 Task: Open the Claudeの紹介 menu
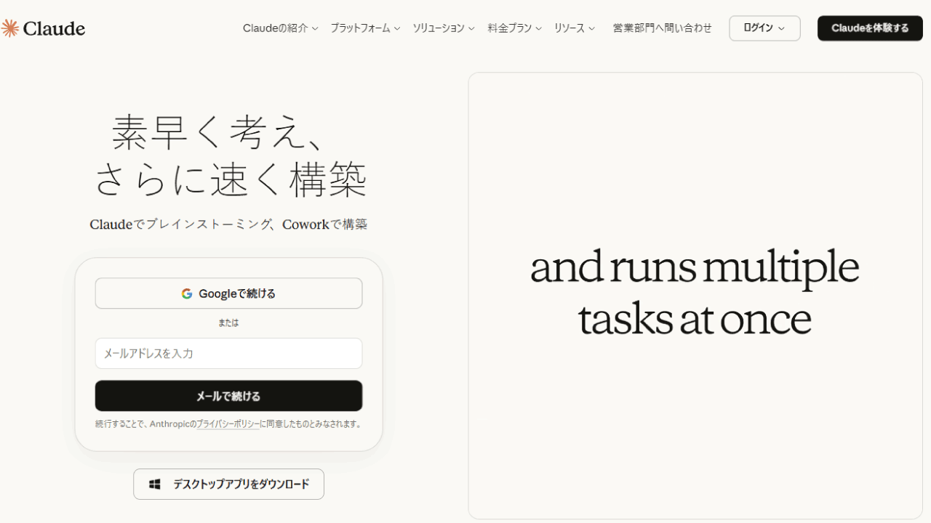(x=275, y=28)
